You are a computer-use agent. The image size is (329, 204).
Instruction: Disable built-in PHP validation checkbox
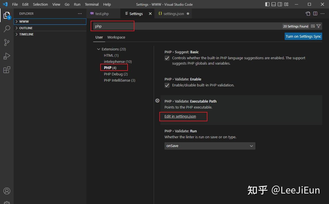coord(167,85)
